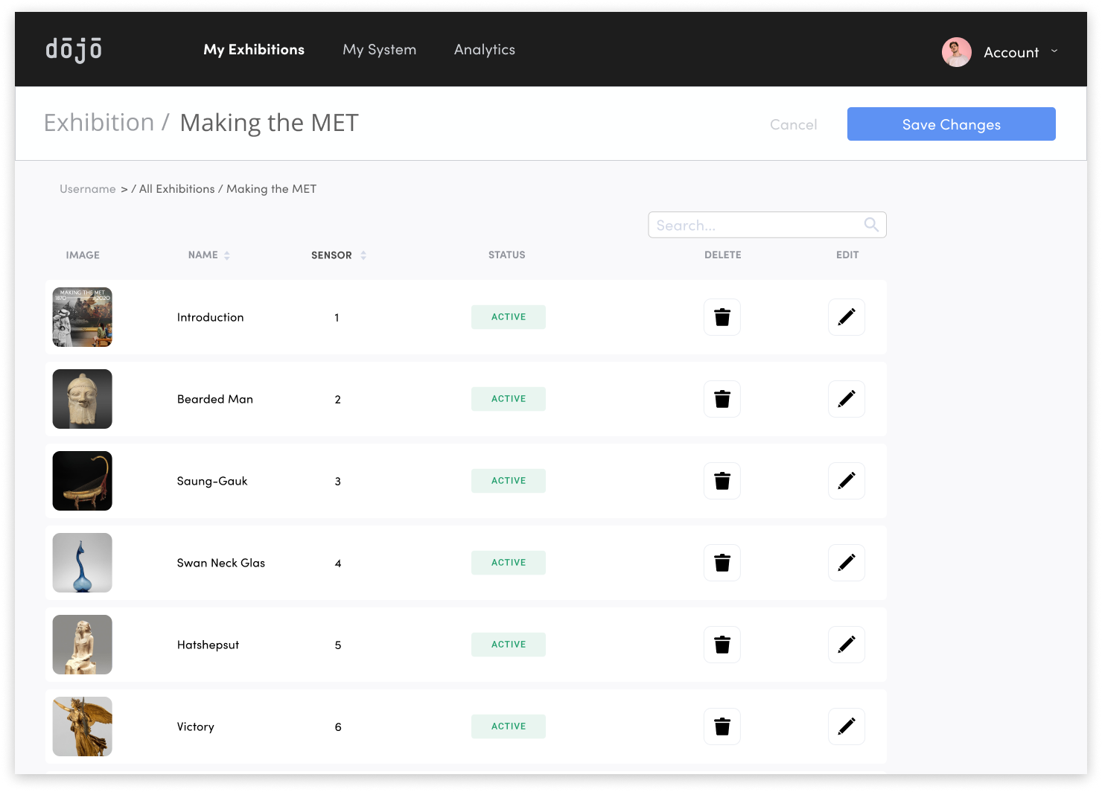Image resolution: width=1102 pixels, height=792 pixels.
Task: Click the search magnifier icon
Action: tap(871, 225)
